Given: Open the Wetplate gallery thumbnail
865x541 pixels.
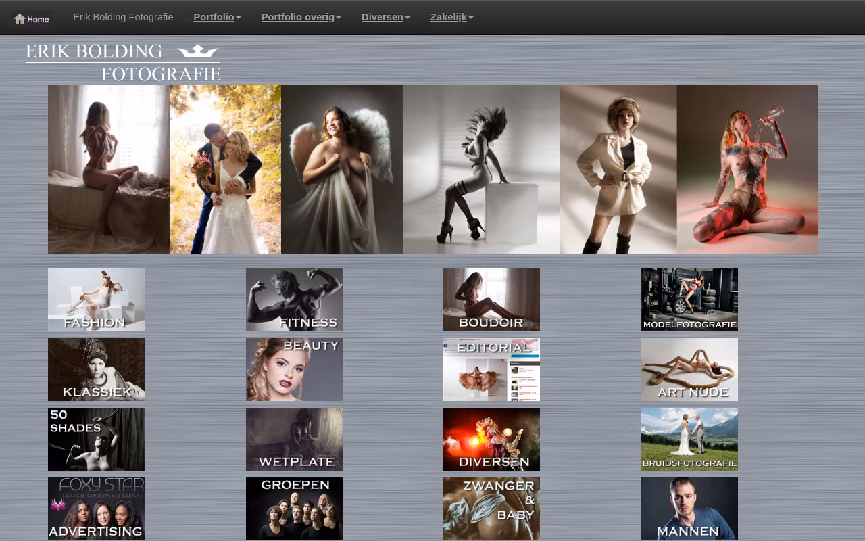Looking at the screenshot, I should pos(294,439).
